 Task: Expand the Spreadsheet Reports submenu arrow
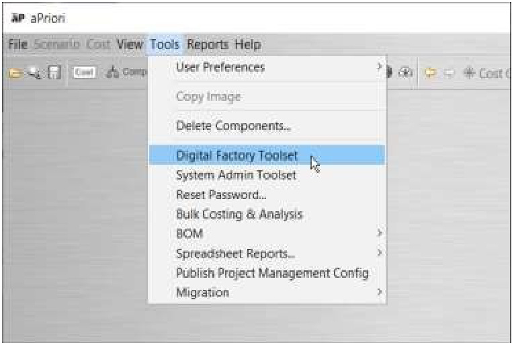coord(379,254)
